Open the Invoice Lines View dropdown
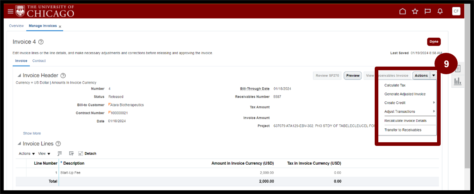The width and height of the screenshot is (474, 194). coord(44,153)
